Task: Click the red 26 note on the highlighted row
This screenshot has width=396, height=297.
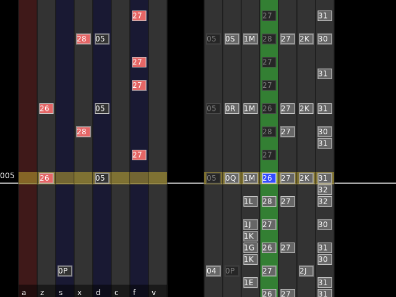Action: pyautogui.click(x=46, y=178)
